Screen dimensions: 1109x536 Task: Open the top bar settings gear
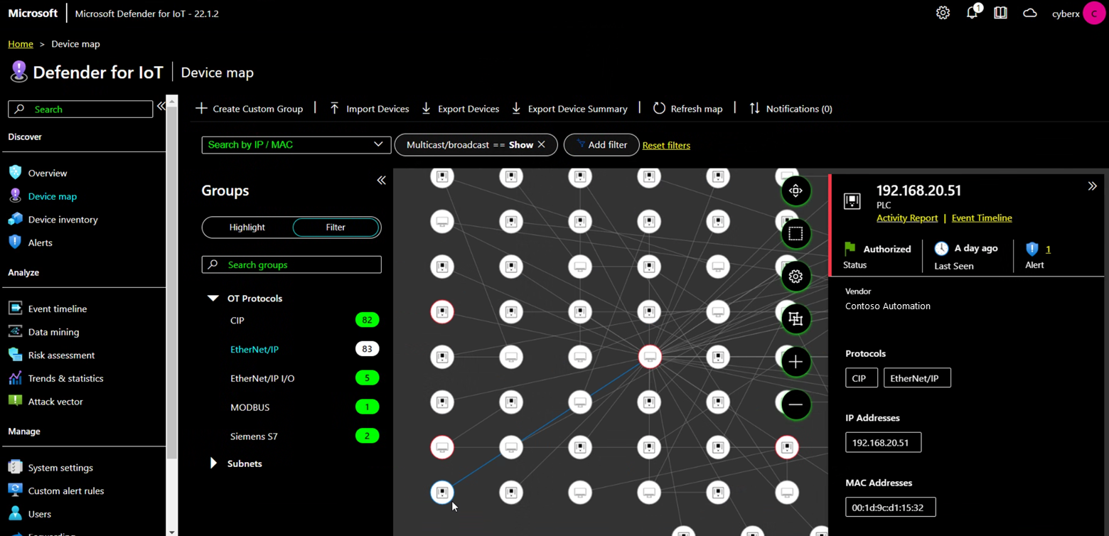pyautogui.click(x=943, y=13)
